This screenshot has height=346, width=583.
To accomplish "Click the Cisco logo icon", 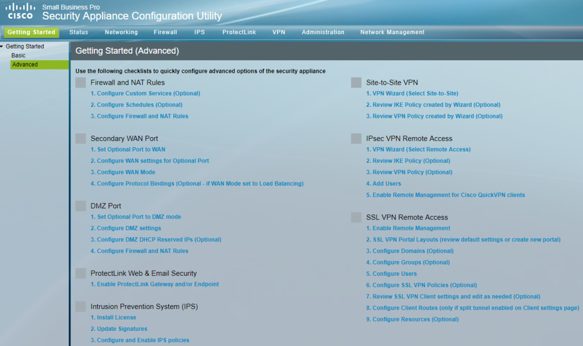I will [x=20, y=11].
